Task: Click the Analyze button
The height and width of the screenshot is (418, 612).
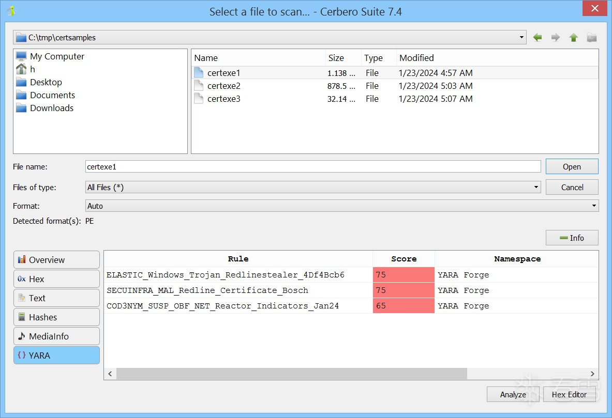Action: tap(513, 394)
